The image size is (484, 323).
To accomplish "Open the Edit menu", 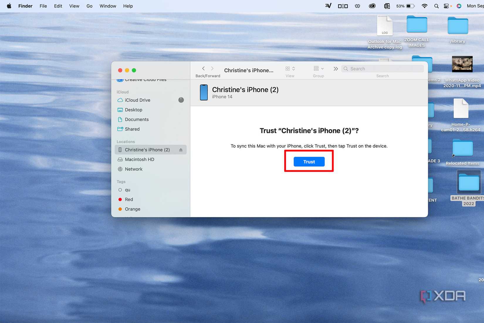I will coord(58,6).
